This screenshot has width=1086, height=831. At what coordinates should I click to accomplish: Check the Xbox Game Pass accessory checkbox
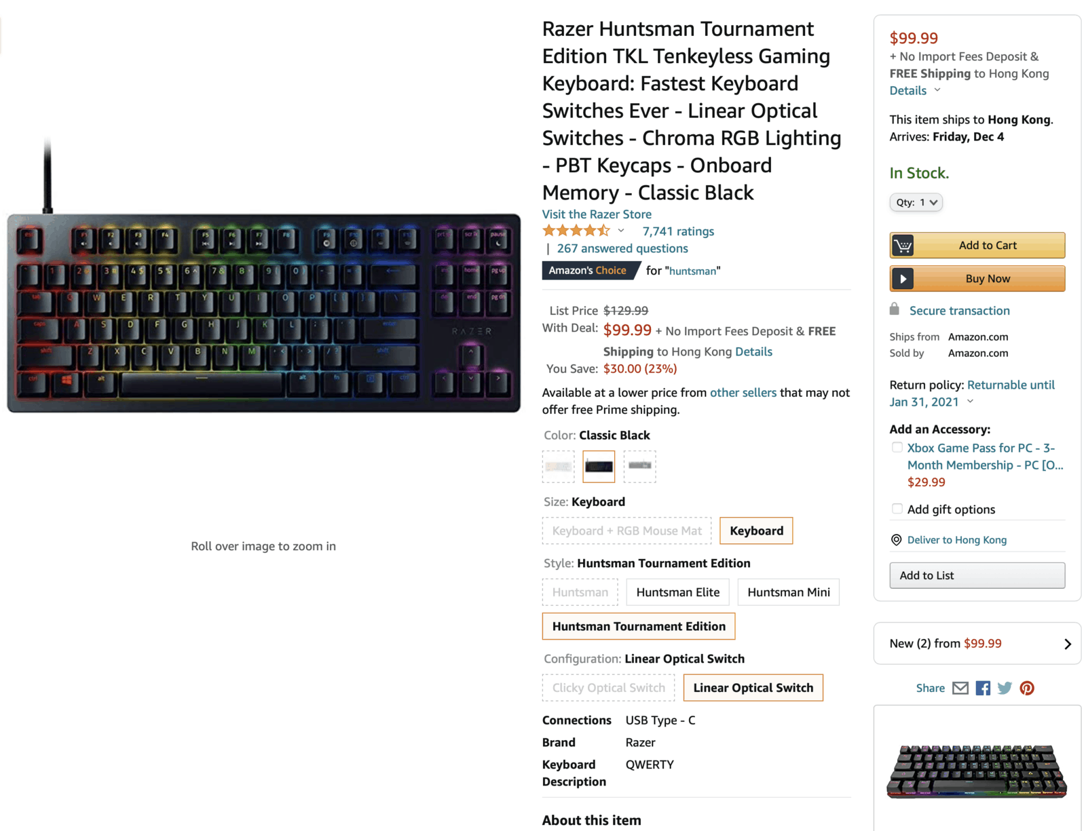click(x=897, y=448)
